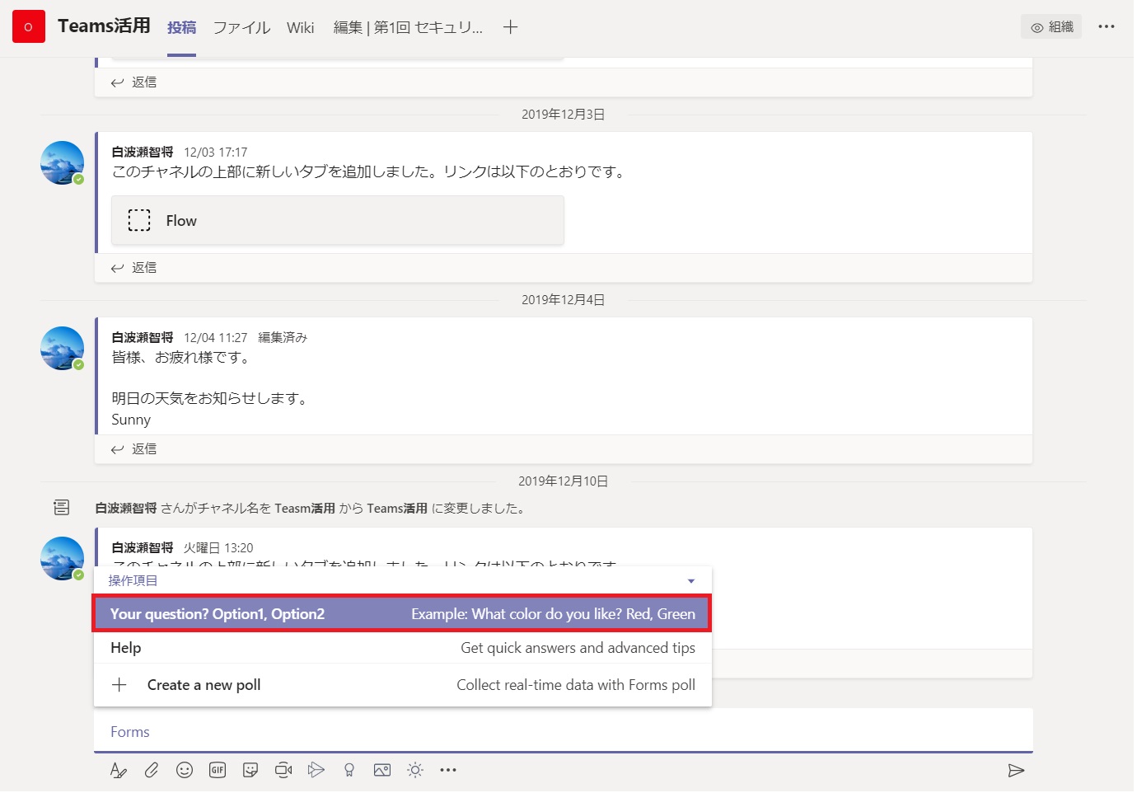Switch to the 投稿 tab
1137x793 pixels.
[x=181, y=27]
